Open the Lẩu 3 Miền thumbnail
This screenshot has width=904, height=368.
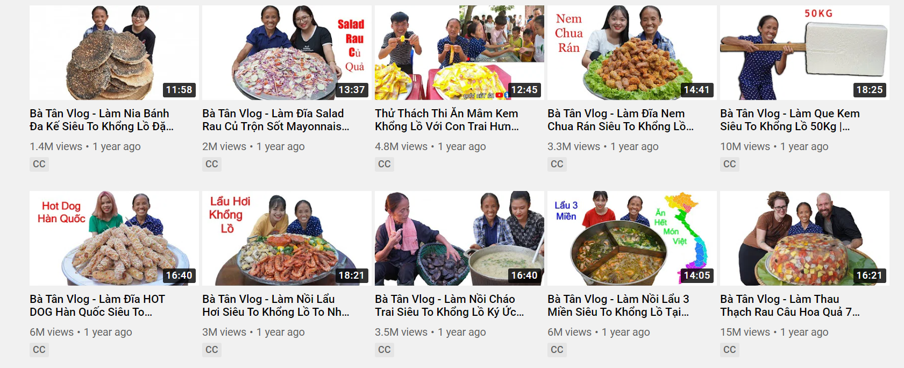632,238
